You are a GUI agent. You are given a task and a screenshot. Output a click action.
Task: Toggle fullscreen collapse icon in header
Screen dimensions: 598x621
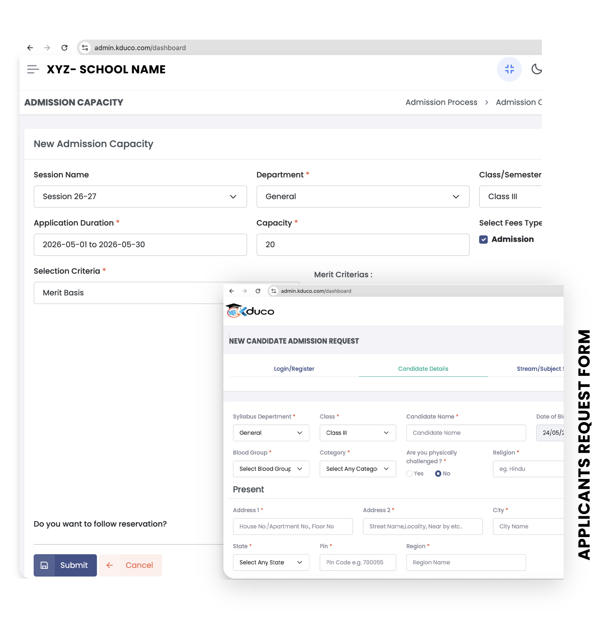[x=509, y=69]
